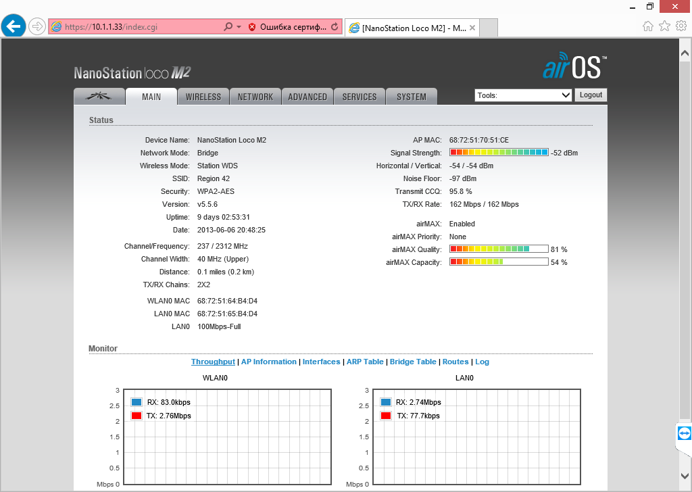Open the NETWORK tab
Viewport: 692px width, 492px height.
[255, 97]
